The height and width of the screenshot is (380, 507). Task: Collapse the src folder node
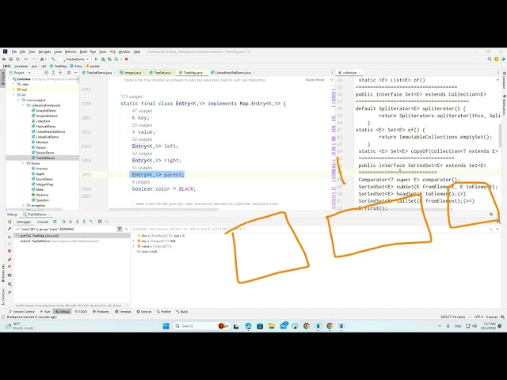(x=13, y=95)
